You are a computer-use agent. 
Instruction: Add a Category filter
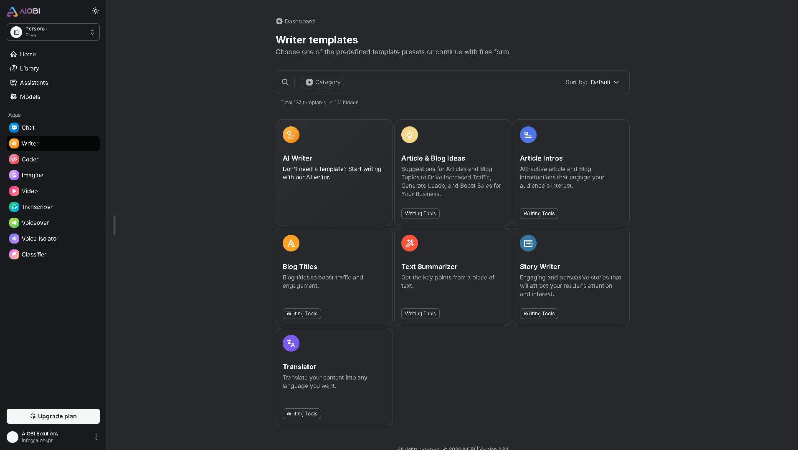click(x=322, y=82)
